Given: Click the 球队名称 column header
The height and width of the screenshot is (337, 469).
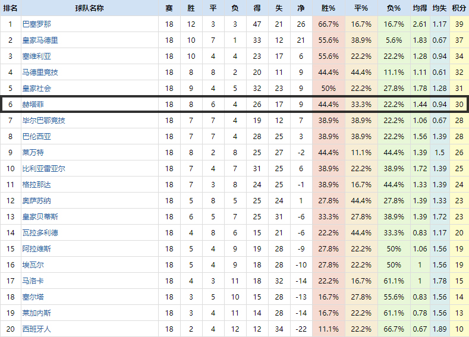Looking at the screenshot, I should pyautogui.click(x=89, y=8).
